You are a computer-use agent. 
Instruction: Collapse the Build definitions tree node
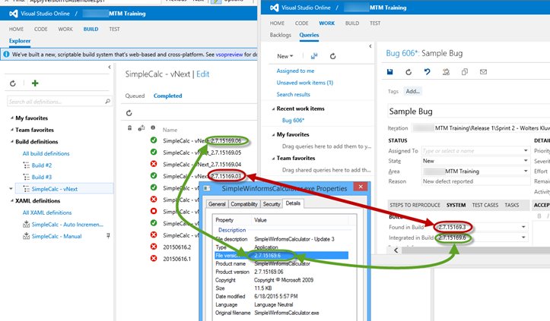(12, 142)
